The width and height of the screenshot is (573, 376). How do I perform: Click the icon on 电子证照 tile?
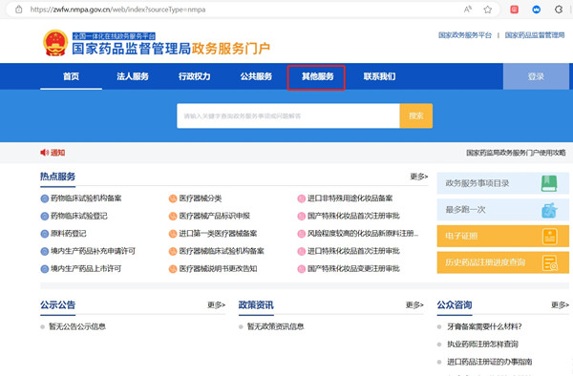point(550,237)
